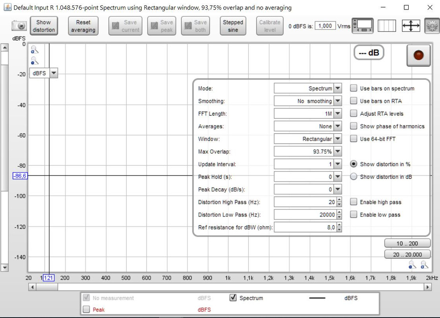Screen dimensions: 440x318
Task: Enable Use bars on spectrum
Action: point(353,88)
